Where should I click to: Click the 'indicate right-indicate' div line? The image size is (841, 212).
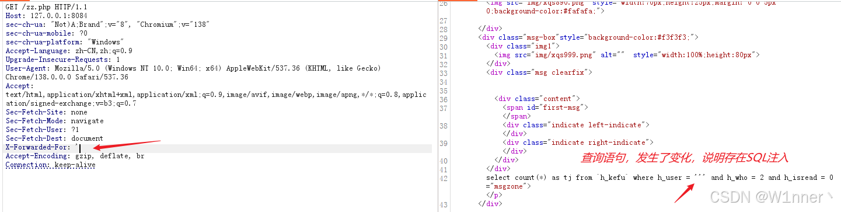click(x=578, y=143)
